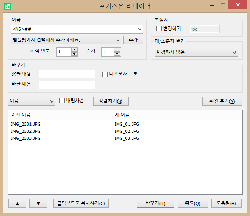Increase the 증가 value with the up arrow
This screenshot has height=216, width=250.
(x=117, y=50)
